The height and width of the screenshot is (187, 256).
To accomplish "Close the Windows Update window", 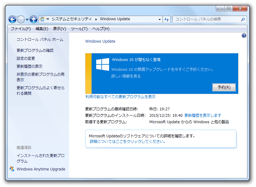I will click(240, 8).
